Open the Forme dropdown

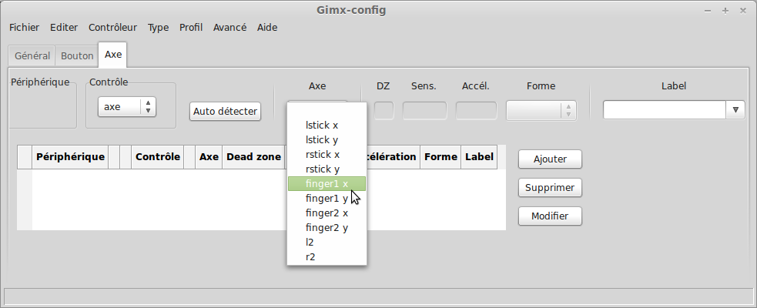541,111
